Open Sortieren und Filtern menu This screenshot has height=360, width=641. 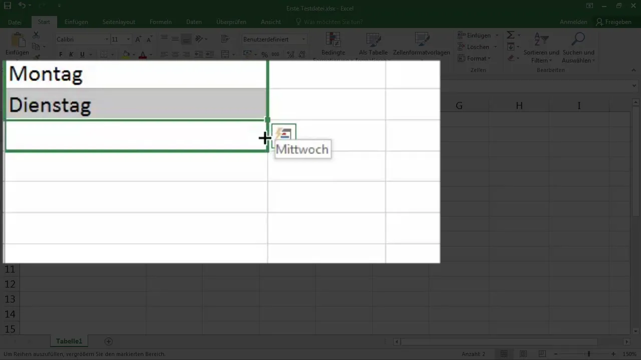coord(541,48)
